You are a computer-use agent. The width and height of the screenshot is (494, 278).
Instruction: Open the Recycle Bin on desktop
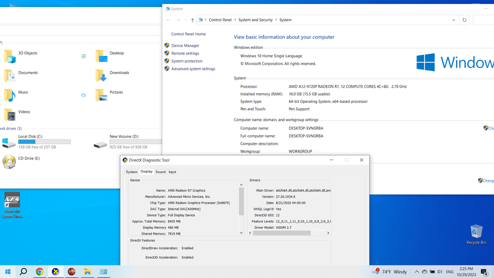point(476,235)
